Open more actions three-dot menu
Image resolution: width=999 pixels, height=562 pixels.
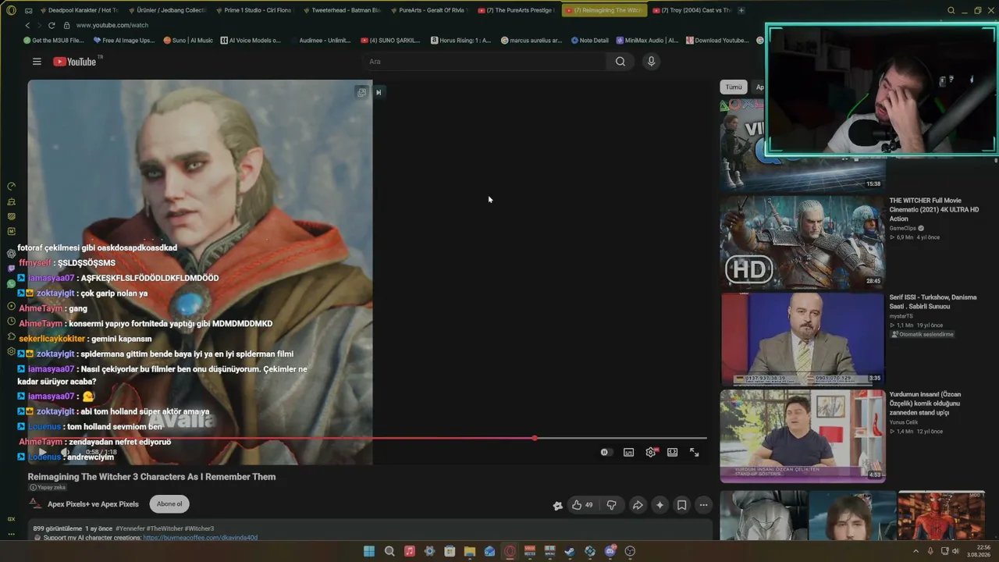703,505
